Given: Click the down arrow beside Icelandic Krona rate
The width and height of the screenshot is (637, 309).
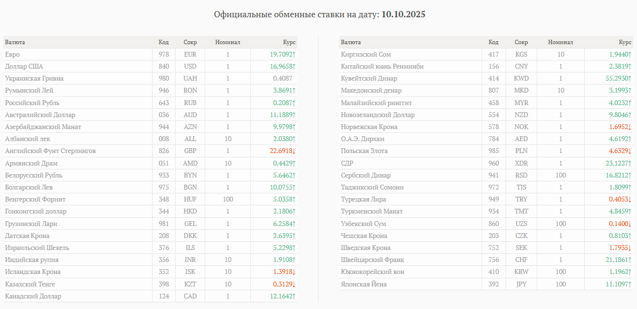Looking at the screenshot, I should point(294,272).
